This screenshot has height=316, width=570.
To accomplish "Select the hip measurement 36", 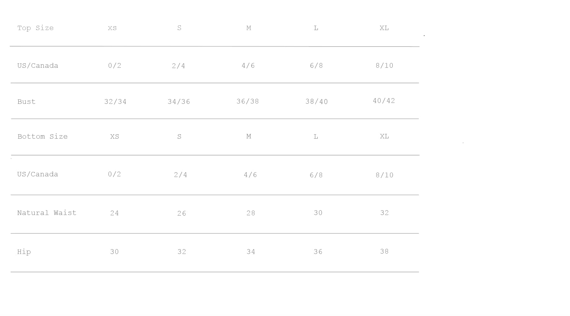I will [318, 252].
